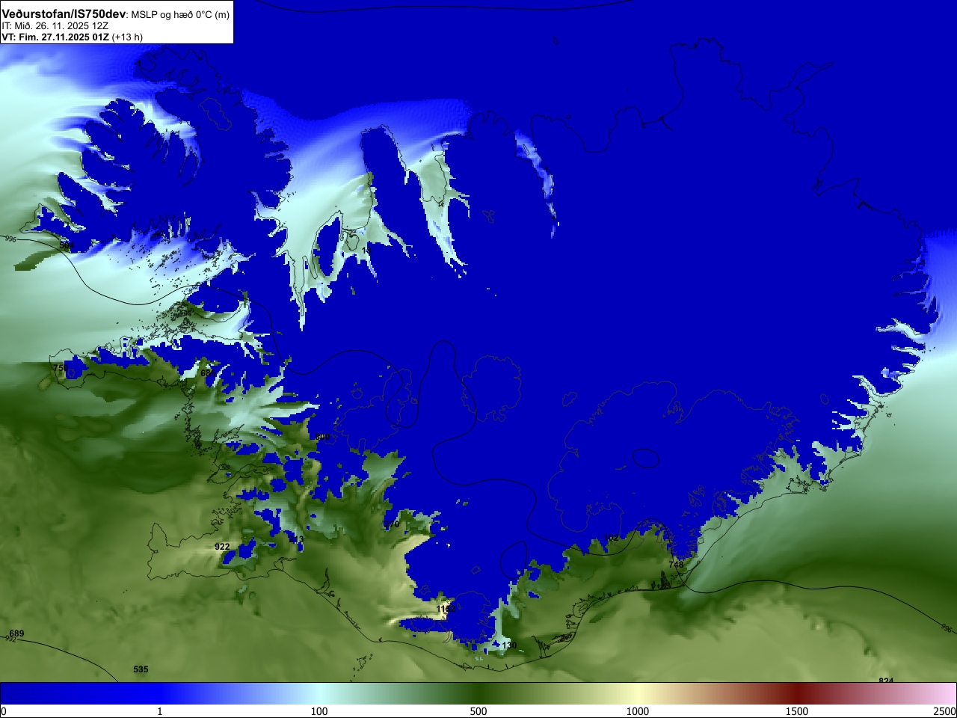Image resolution: width=957 pixels, height=718 pixels.
Task: Click the '1000' tick on the color scale
Action: click(638, 711)
